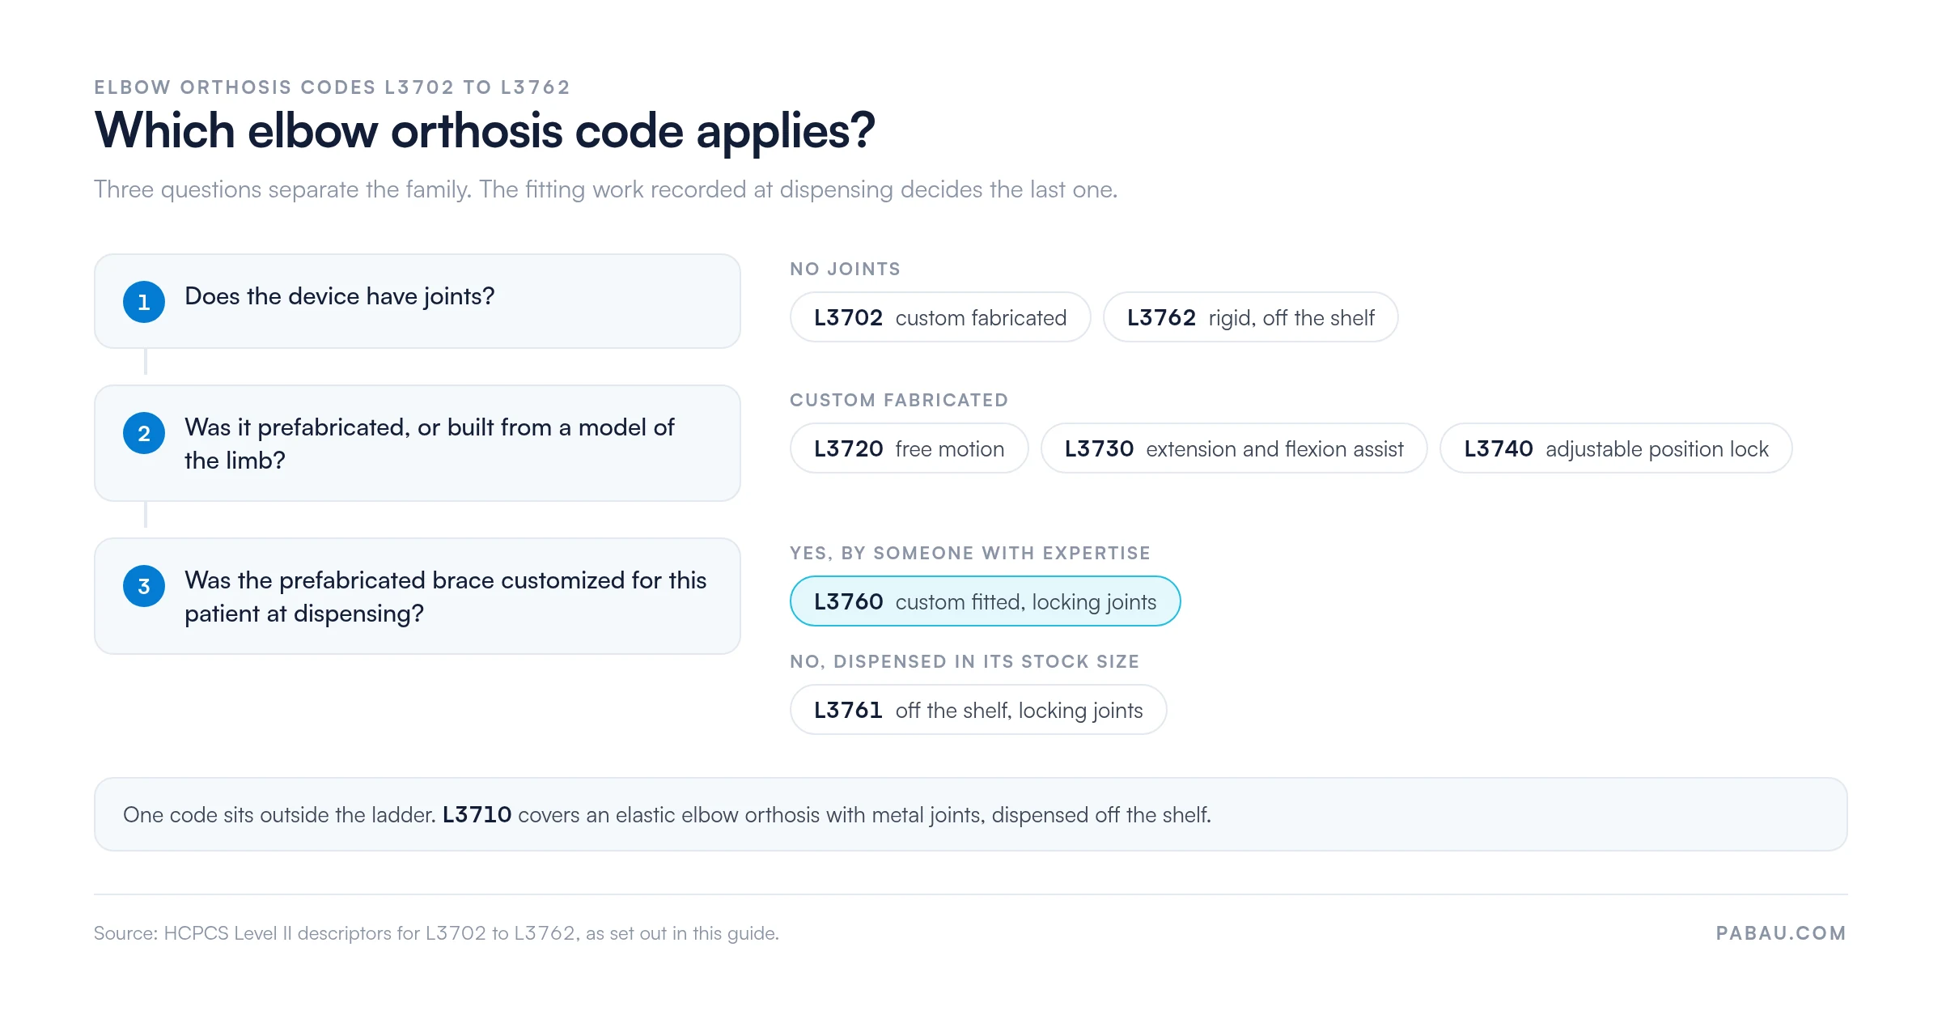Click the blue step 1 circle
Viewport: 1942px width, 1015px height.
144,302
